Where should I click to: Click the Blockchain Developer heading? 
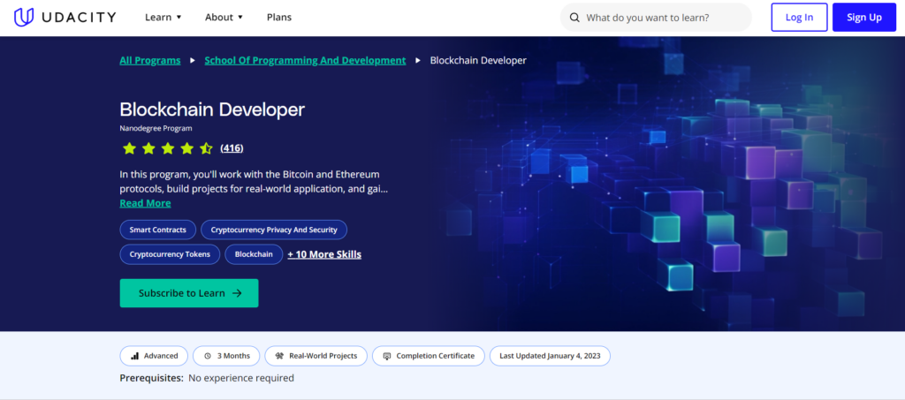coord(212,109)
